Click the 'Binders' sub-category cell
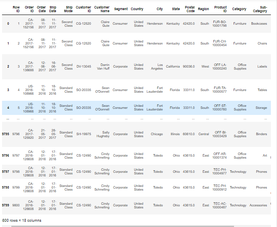This screenshot has height=227, width=277. [x=262, y=134]
